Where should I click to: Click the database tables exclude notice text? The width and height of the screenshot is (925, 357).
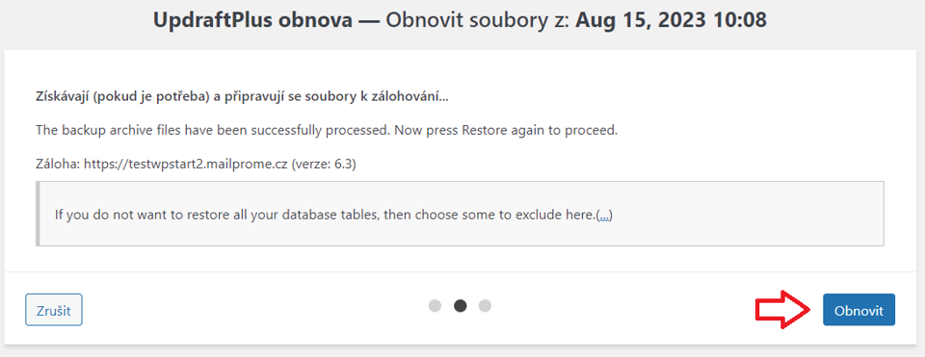pyautogui.click(x=325, y=215)
